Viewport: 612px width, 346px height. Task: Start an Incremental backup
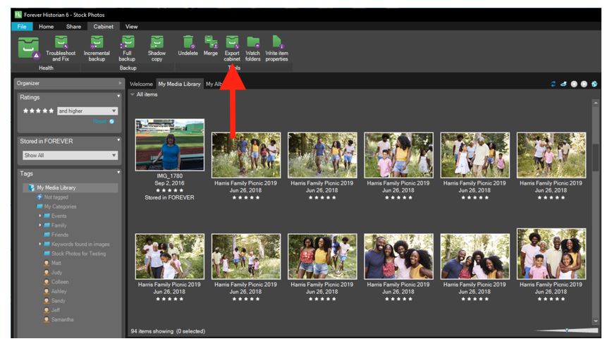[x=97, y=49]
